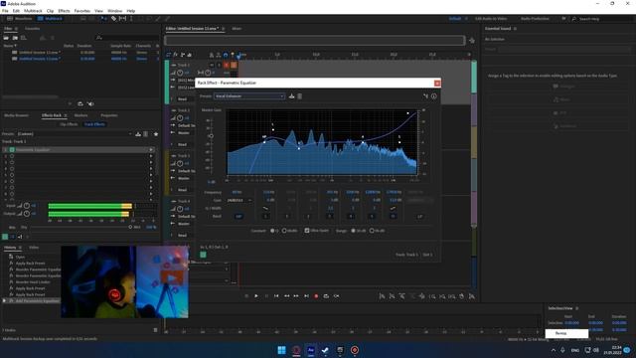The height and width of the screenshot is (358, 636).
Task: Select the Constant Q radio button
Action: point(273,231)
